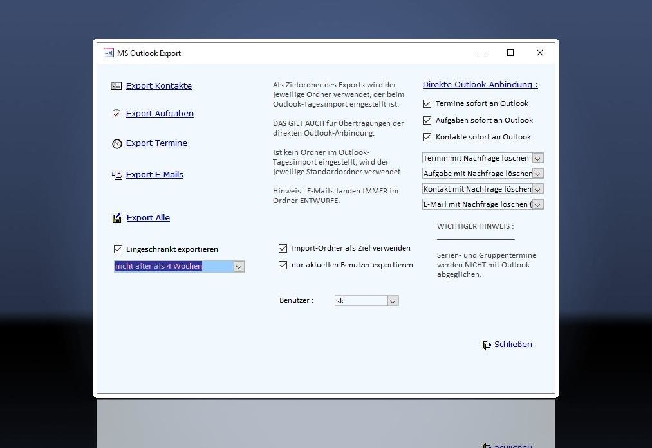Launch Export Alle link
Image resolution: width=652 pixels, height=448 pixels.
click(x=148, y=217)
